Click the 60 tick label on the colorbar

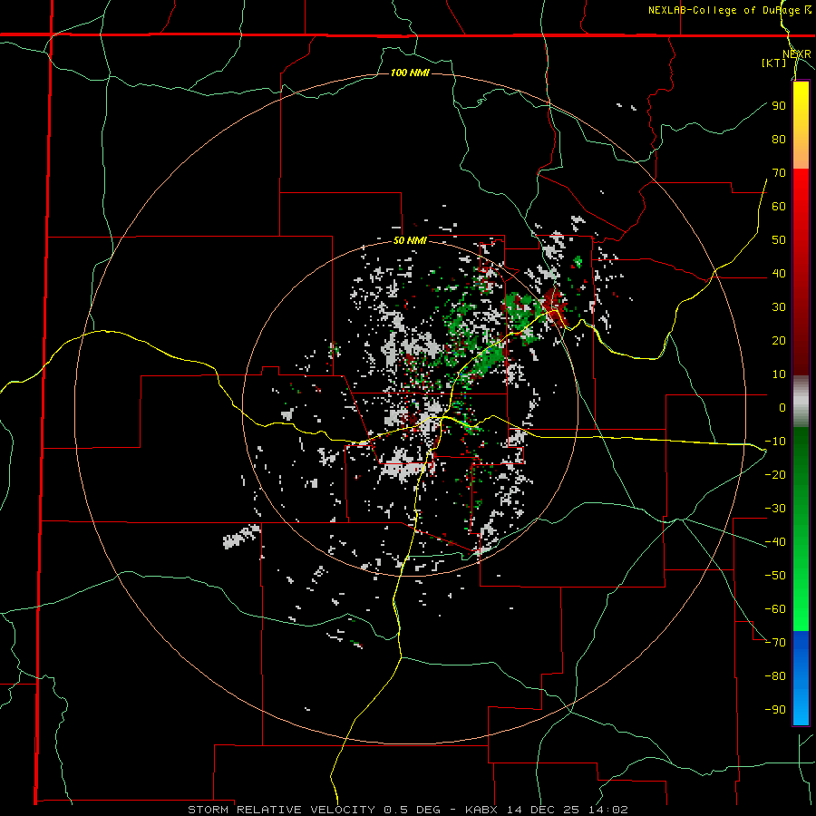coord(779,206)
